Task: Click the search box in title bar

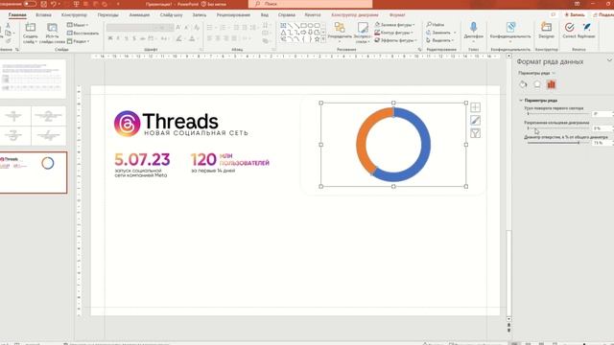Action: click(x=310, y=4)
